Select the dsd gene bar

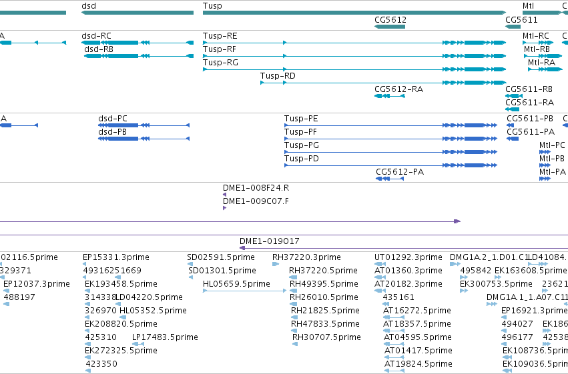(x=137, y=13)
